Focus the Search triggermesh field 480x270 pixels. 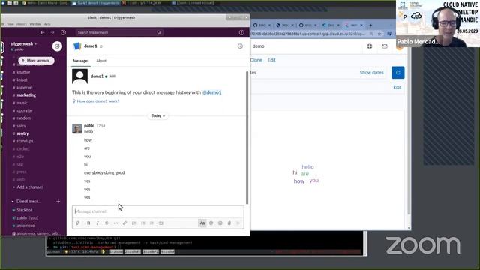point(119,32)
